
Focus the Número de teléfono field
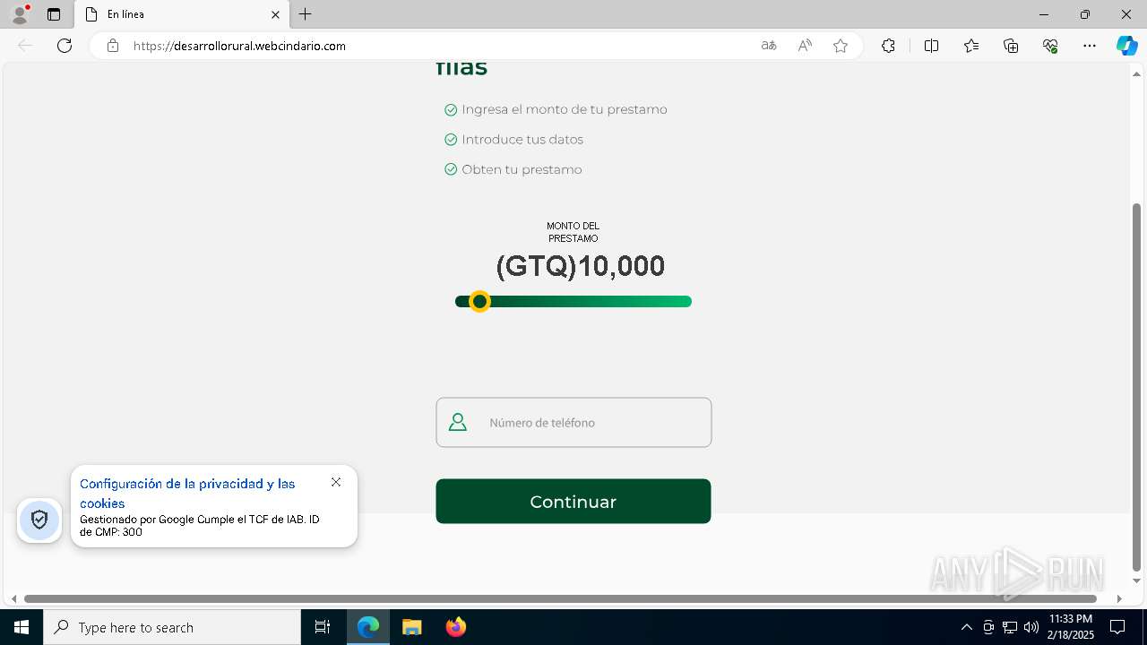pyautogui.click(x=573, y=422)
